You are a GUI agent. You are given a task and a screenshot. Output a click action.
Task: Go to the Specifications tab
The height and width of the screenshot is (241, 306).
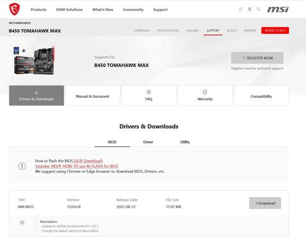(168, 31)
